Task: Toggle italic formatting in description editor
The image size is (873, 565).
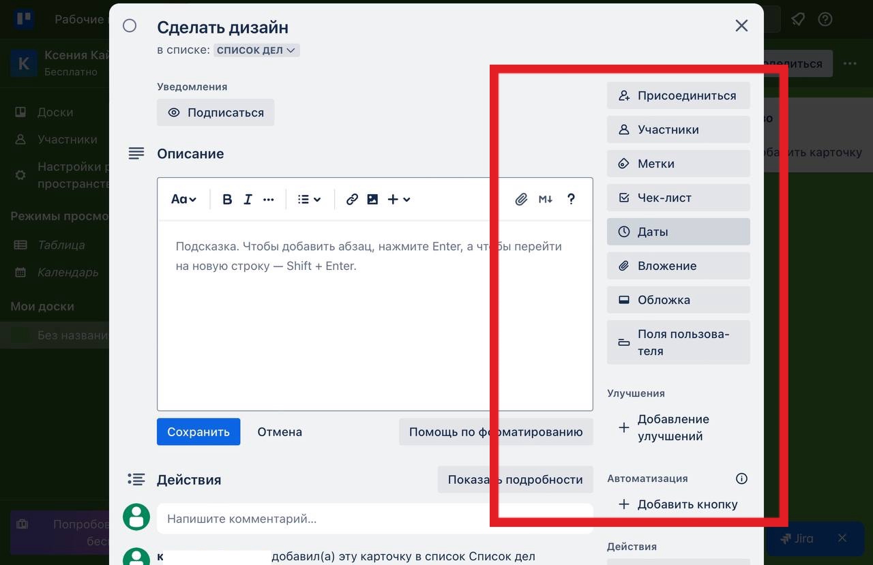Action: 248,199
